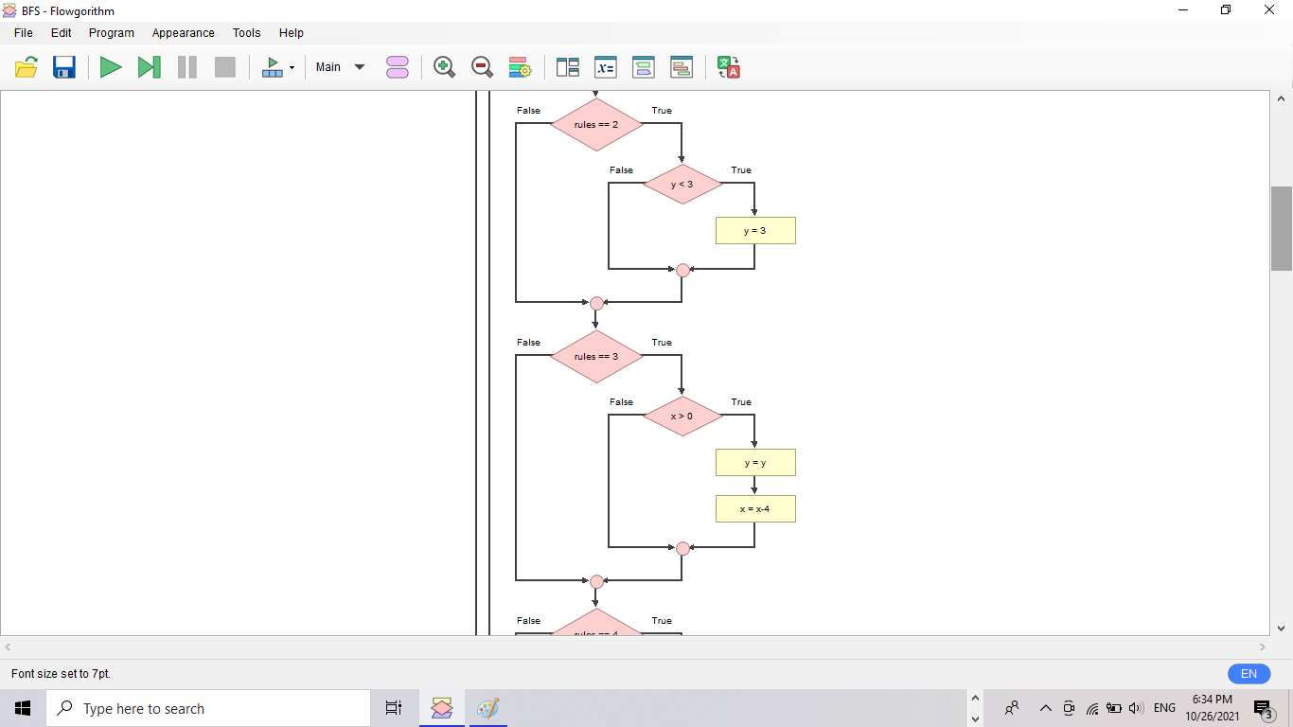1293x727 pixels.
Task: Click the EN language button in status bar
Action: pos(1249,674)
